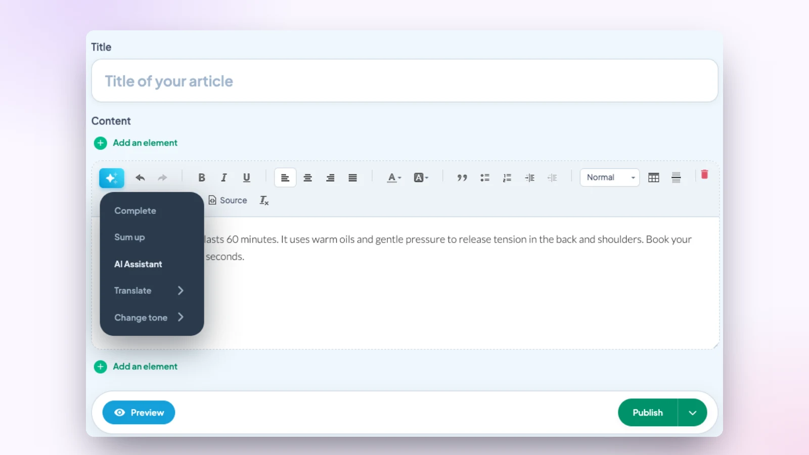Screen dimensions: 809x455
Task: Insert a bulleted list
Action: [485, 178]
